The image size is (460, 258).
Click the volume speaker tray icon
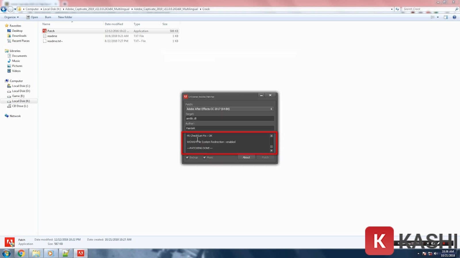pos(436,253)
